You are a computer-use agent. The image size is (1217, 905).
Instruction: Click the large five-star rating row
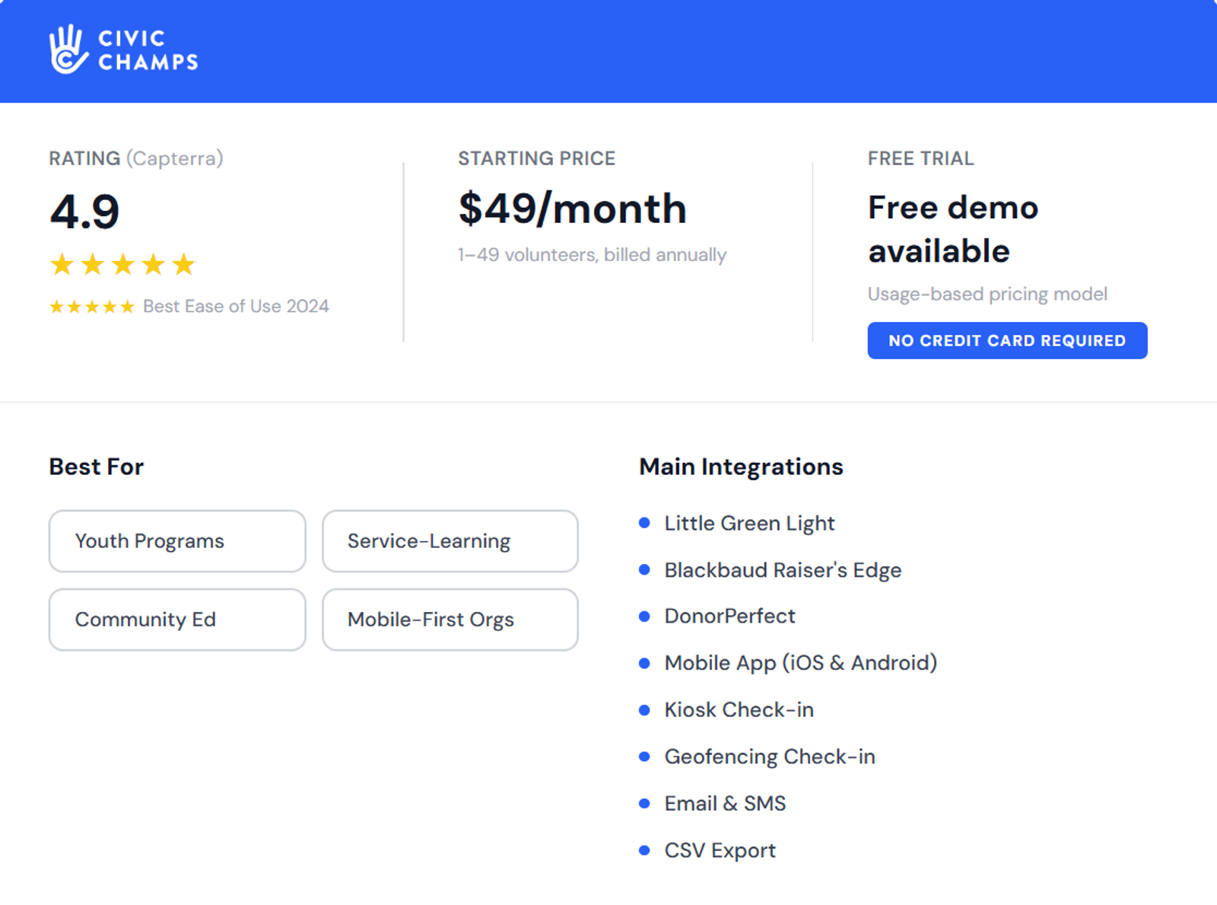click(122, 265)
